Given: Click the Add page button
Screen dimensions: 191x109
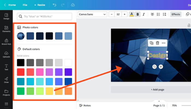Looking at the screenshot, I should (x=157, y=90).
